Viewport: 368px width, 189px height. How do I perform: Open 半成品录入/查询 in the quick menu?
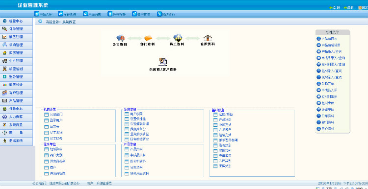(x=333, y=58)
